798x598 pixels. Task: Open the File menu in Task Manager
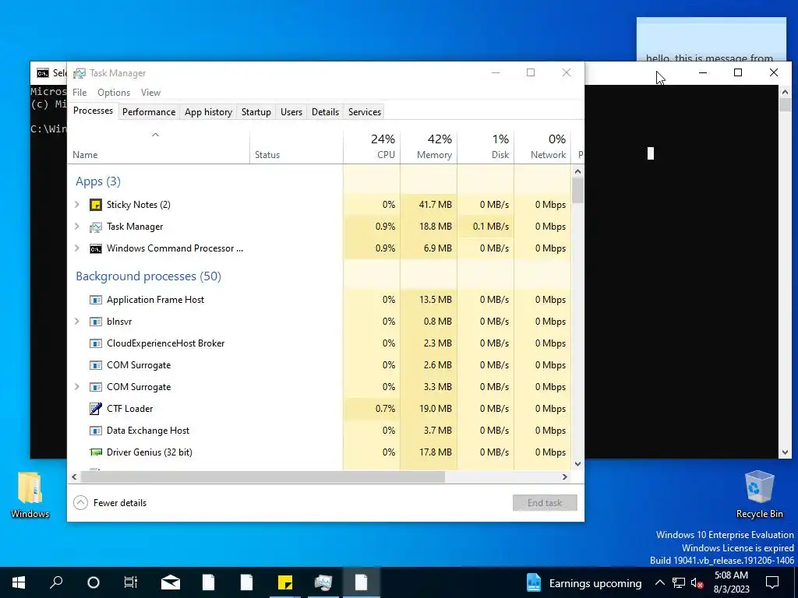pyautogui.click(x=79, y=93)
